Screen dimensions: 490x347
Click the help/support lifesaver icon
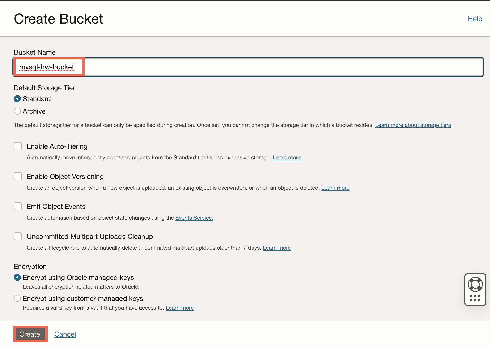point(475,284)
